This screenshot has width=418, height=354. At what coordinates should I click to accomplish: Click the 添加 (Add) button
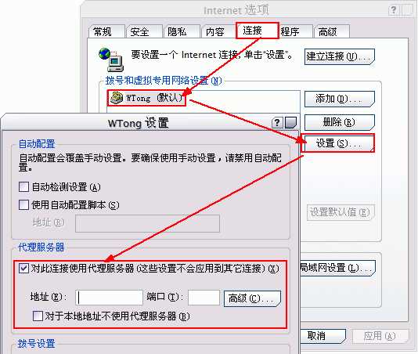click(340, 99)
